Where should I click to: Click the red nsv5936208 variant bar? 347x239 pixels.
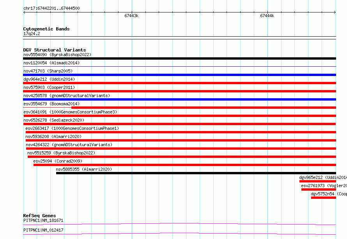click(181, 140)
